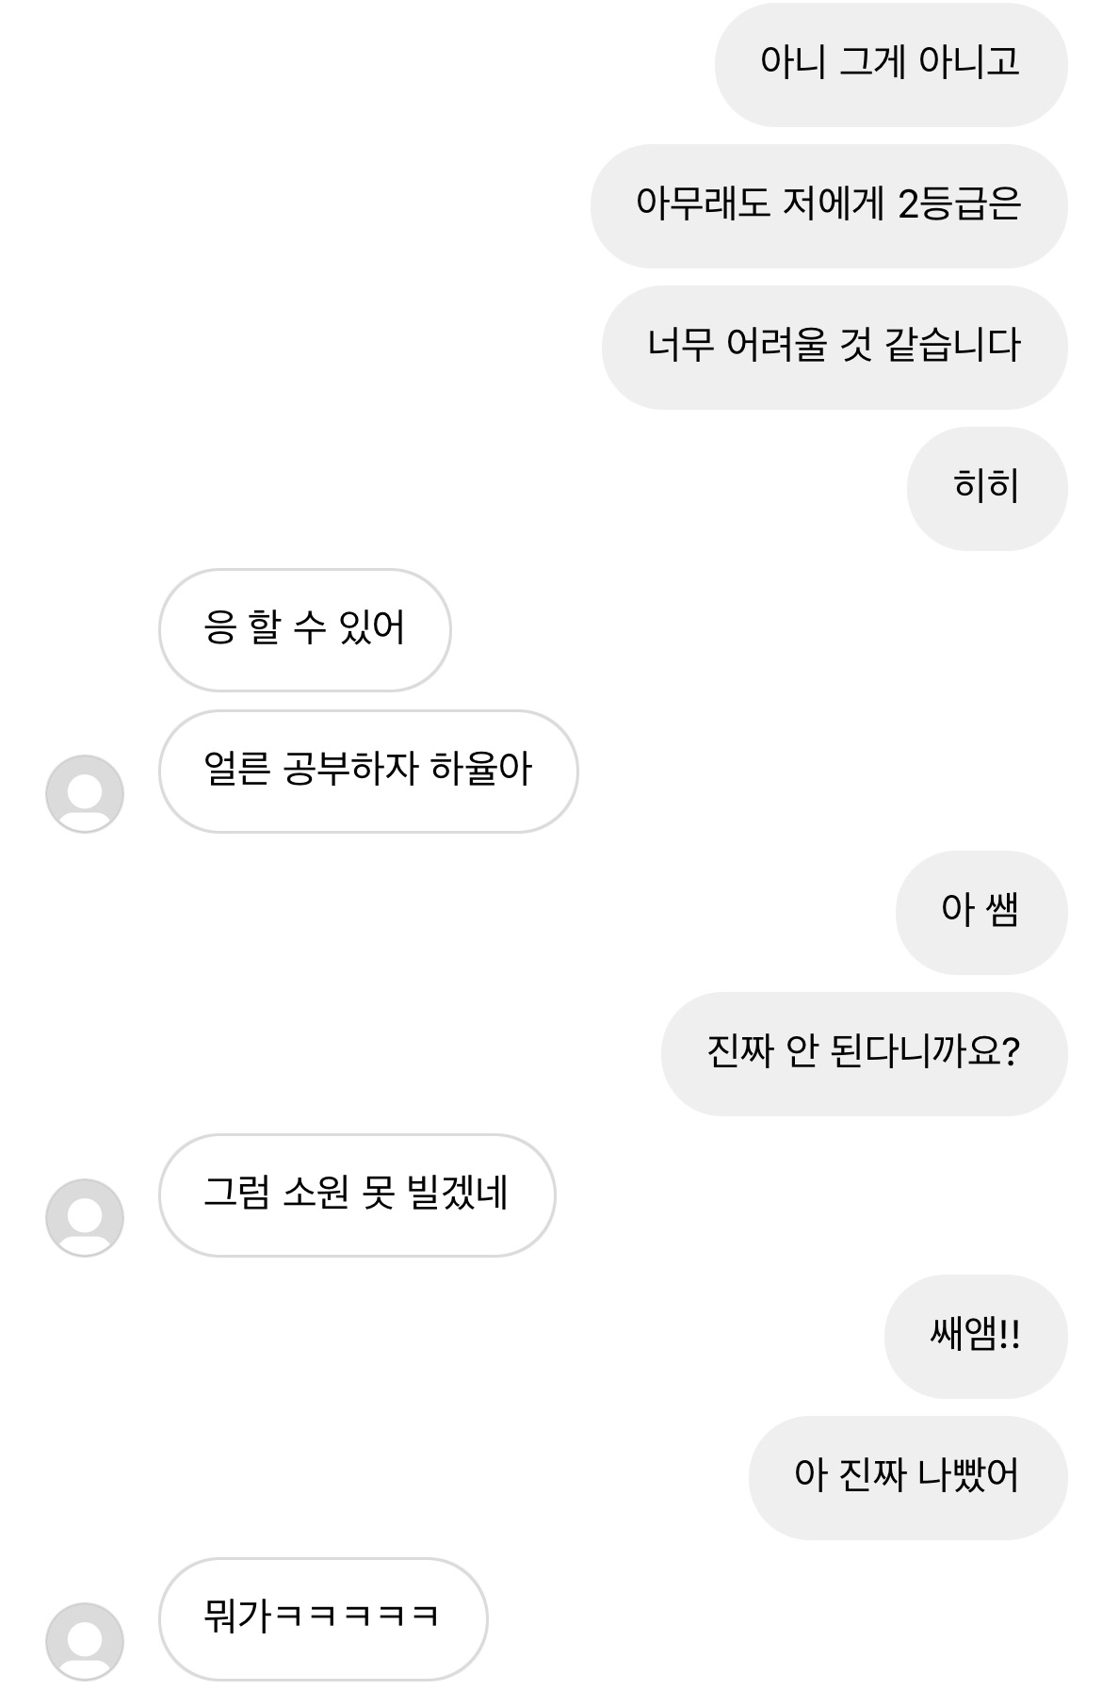This screenshot has width=1102, height=1690.
Task: Click the received message "응 할 수 있어"
Action: tap(304, 629)
